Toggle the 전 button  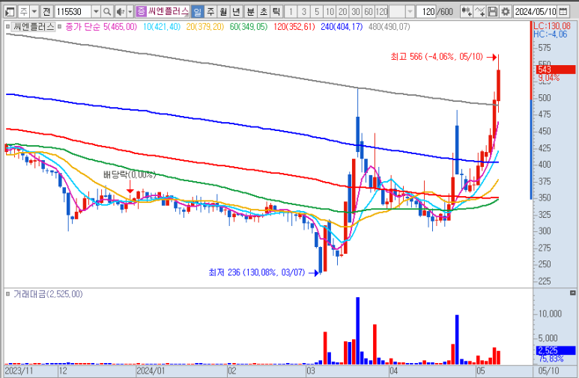tap(46, 12)
